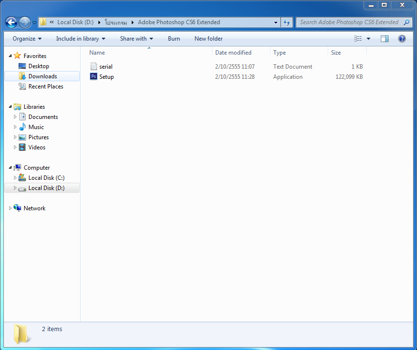Select Local Disk (D:) in the navigation pane
The width and height of the screenshot is (417, 350).
pyautogui.click(x=46, y=188)
